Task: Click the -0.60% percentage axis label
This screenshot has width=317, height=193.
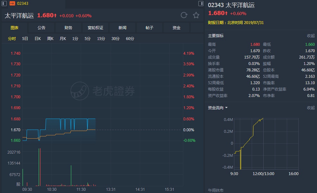Action: click(189, 141)
